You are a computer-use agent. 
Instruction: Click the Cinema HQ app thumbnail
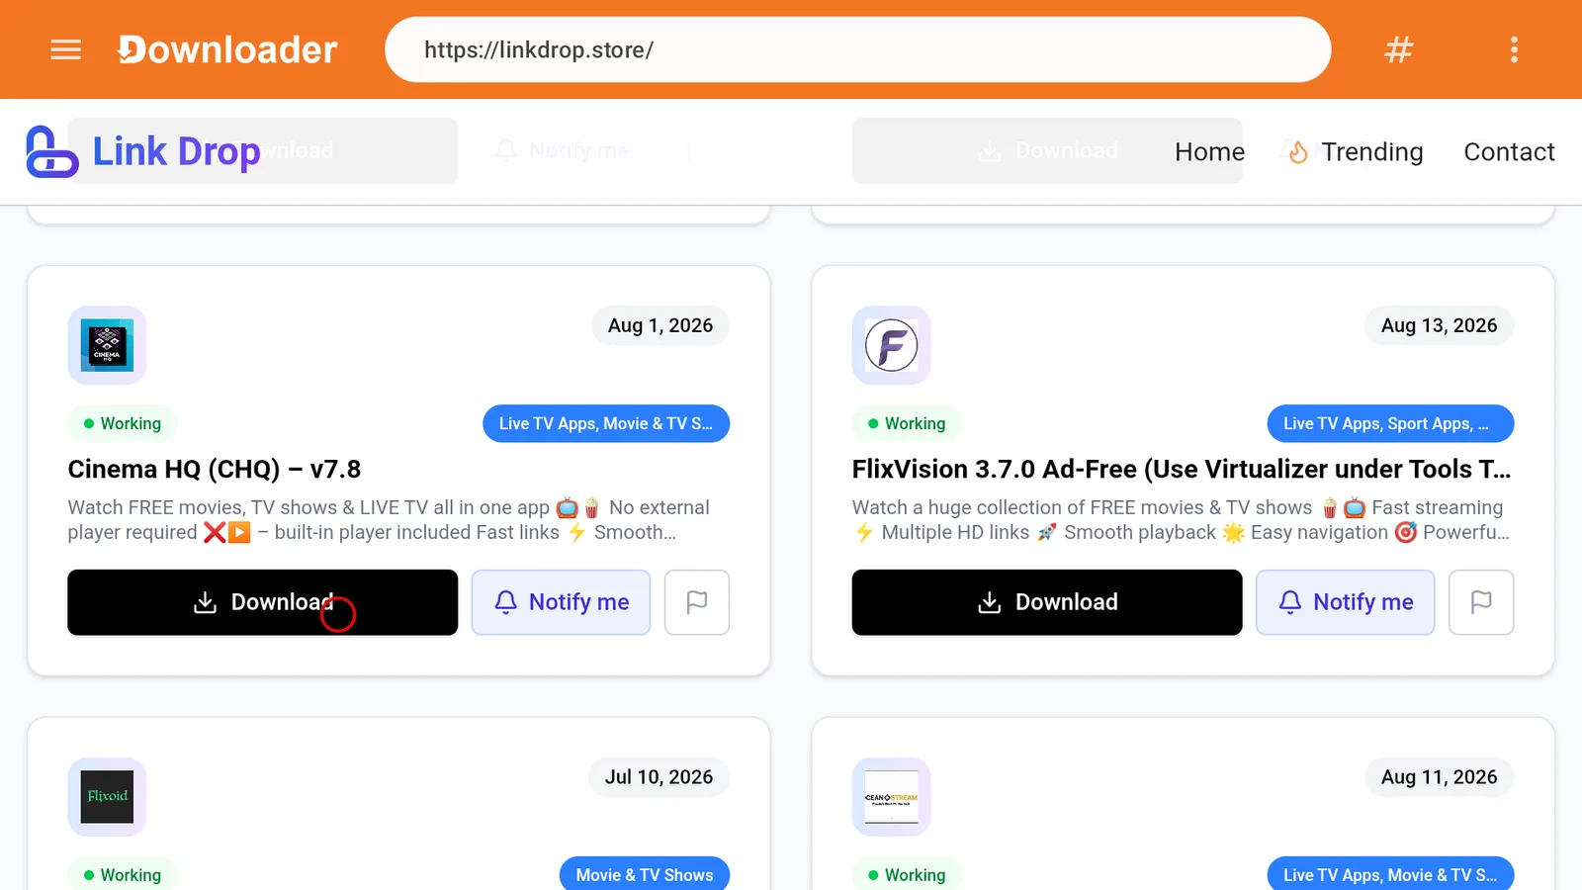click(x=107, y=345)
